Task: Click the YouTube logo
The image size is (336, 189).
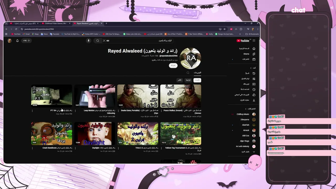Action: [x=243, y=41]
